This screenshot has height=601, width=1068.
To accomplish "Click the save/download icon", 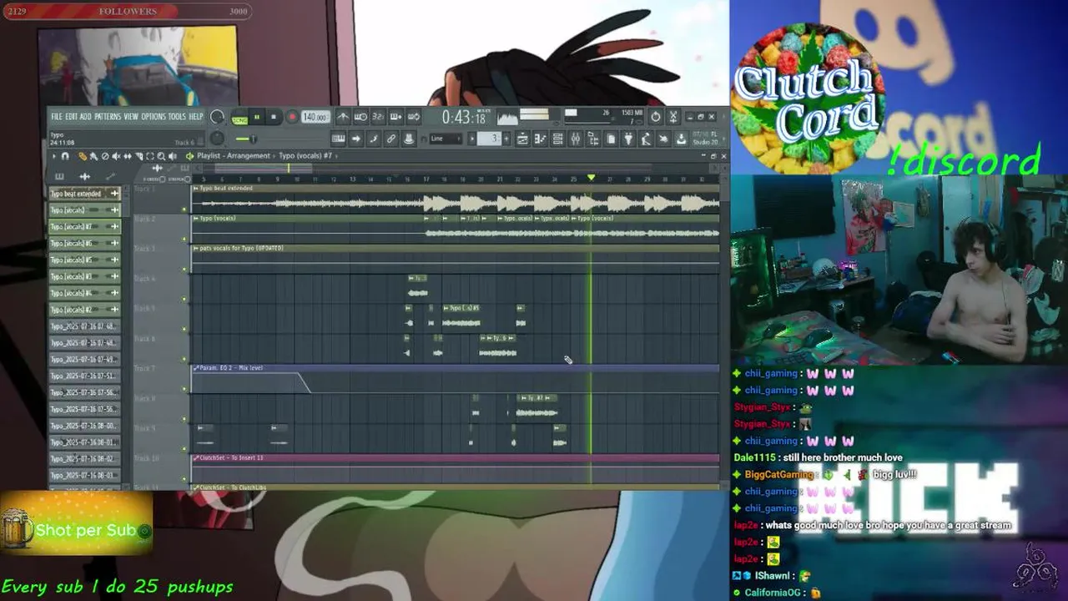I will click(x=681, y=139).
